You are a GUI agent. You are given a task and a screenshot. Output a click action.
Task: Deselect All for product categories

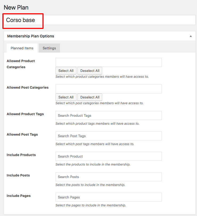tap(90, 71)
